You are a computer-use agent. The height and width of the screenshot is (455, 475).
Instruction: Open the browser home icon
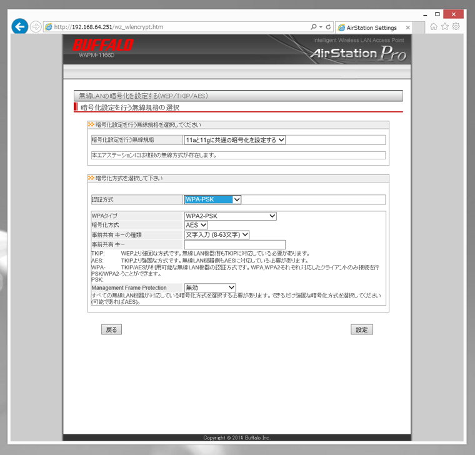tap(434, 27)
